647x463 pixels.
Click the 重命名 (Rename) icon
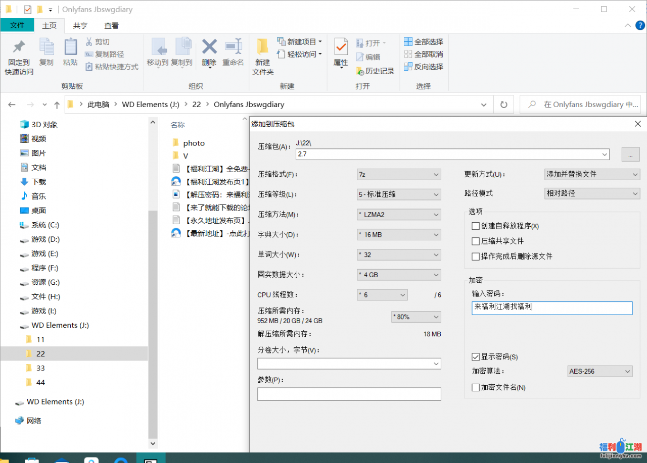coord(234,53)
